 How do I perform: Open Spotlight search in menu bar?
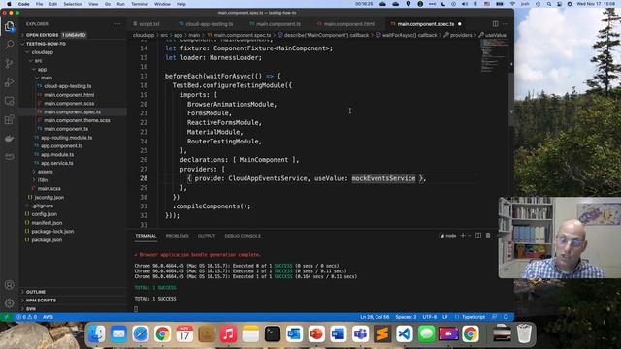549,4
